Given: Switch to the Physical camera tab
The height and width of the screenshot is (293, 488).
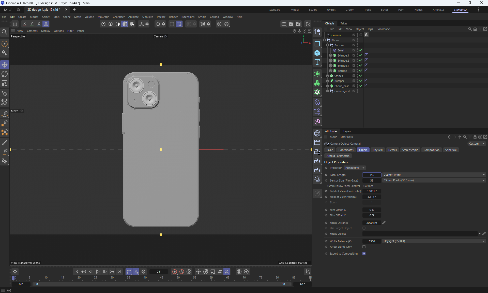Looking at the screenshot, I should pyautogui.click(x=377, y=150).
